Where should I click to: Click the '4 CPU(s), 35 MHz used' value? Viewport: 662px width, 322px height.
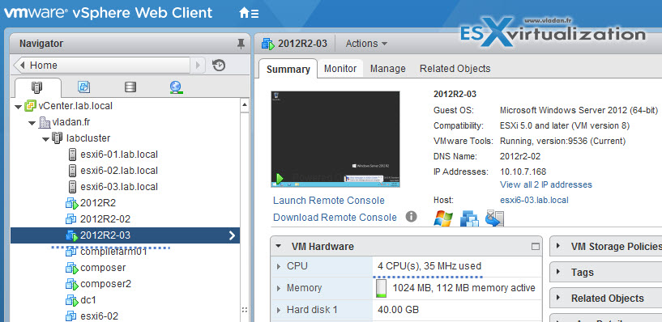(429, 266)
